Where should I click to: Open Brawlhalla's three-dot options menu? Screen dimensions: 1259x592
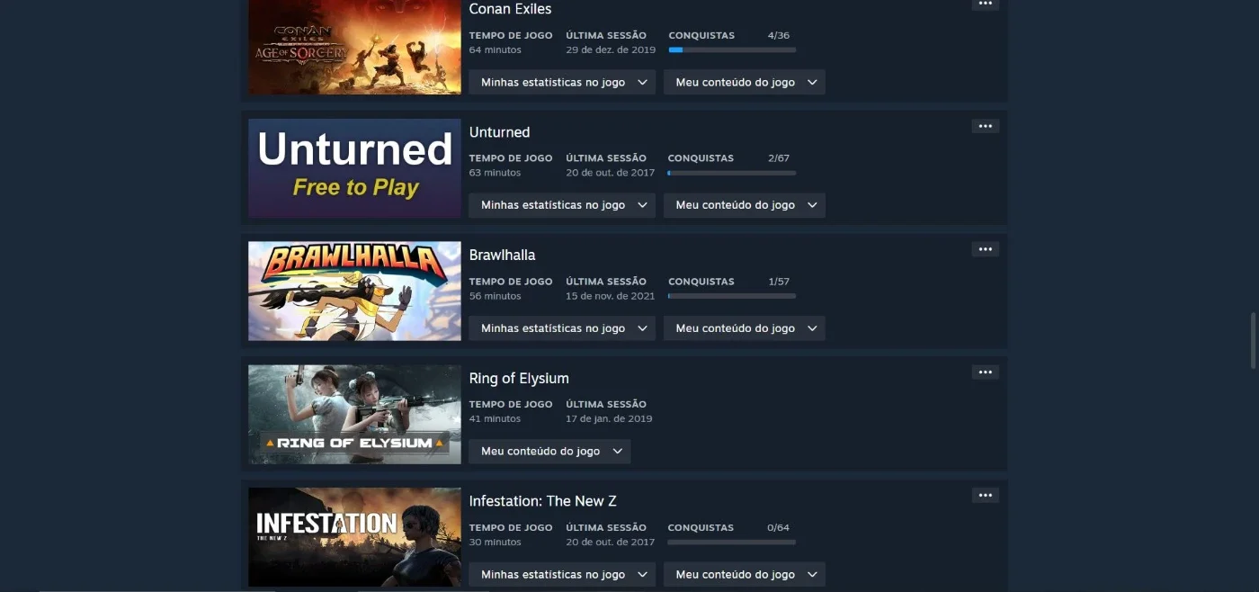[x=986, y=249]
